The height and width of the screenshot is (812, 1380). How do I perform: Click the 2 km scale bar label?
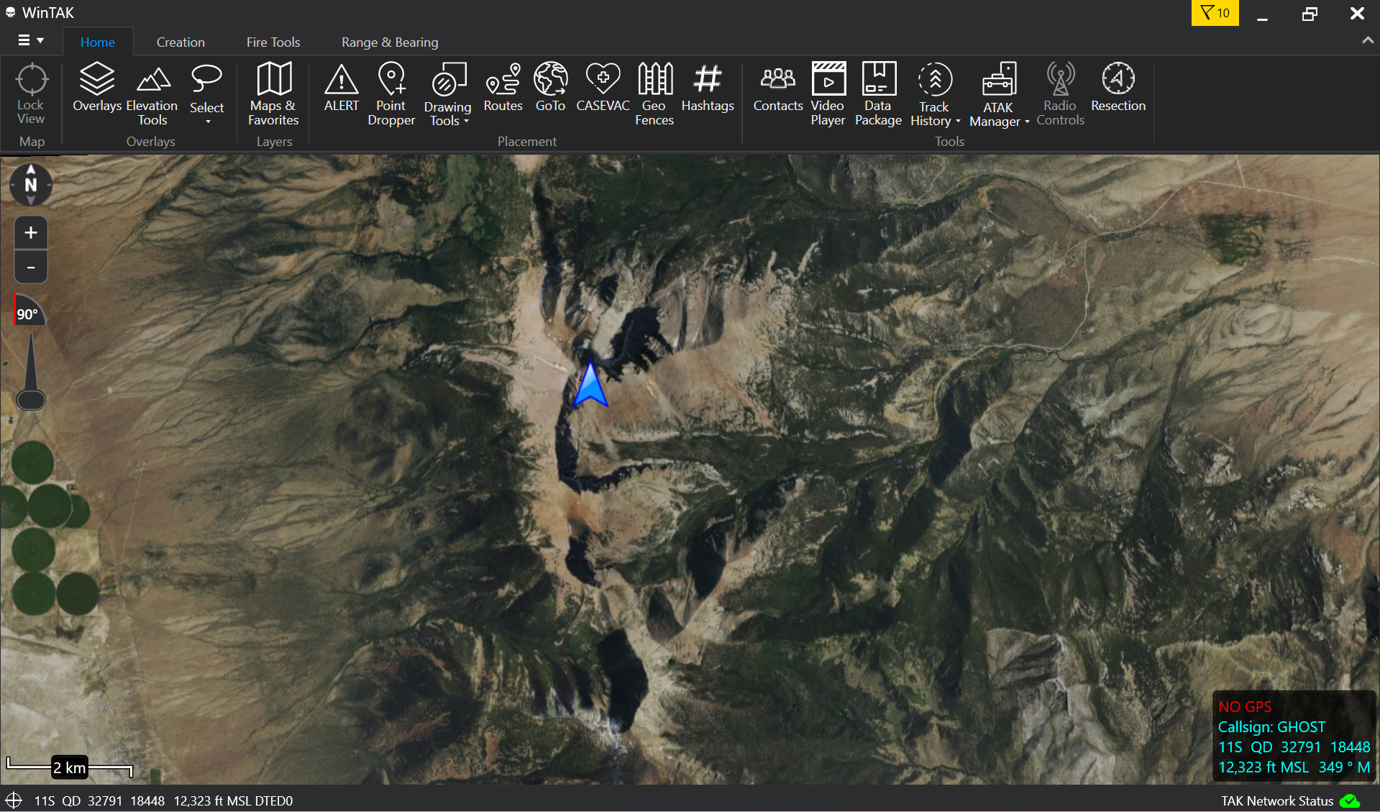[x=70, y=767]
